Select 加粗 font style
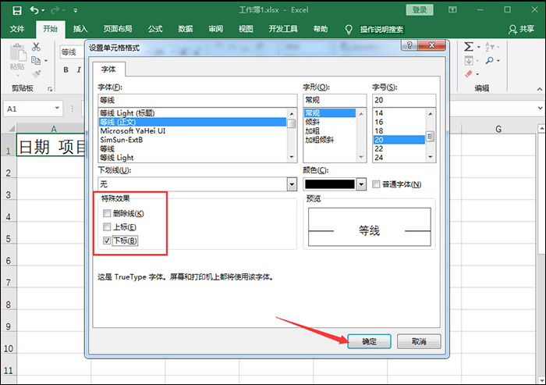Image resolution: width=546 pixels, height=385 pixels. (x=329, y=130)
